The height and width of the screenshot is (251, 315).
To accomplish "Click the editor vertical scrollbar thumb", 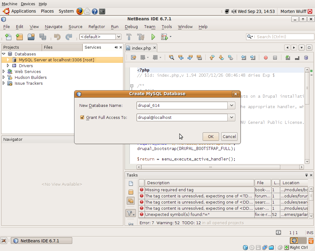I will click(307, 88).
